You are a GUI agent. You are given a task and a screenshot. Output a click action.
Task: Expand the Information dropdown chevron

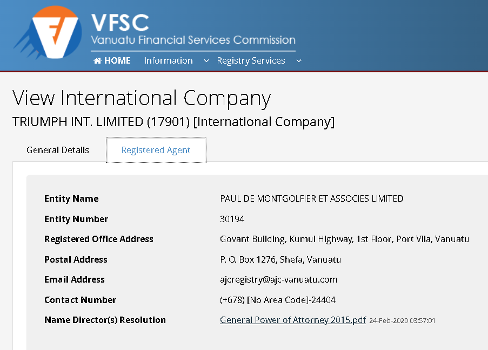pyautogui.click(x=206, y=61)
